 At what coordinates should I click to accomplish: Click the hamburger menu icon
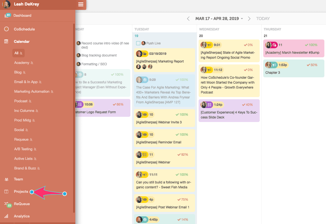[x=81, y=4]
